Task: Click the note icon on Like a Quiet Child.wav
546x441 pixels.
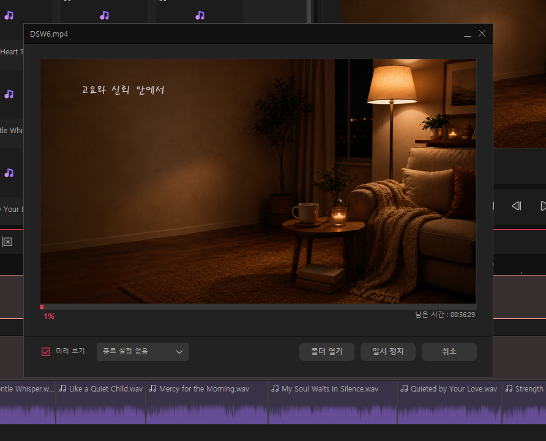Action: tap(62, 388)
